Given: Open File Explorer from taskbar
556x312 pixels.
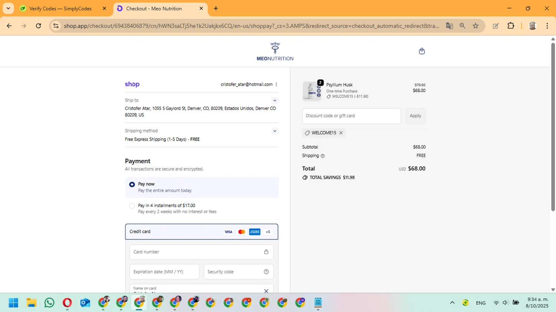Looking at the screenshot, I should click(x=32, y=303).
